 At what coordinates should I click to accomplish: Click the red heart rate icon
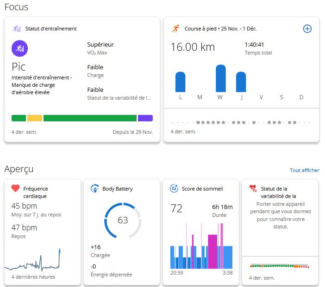click(15, 188)
